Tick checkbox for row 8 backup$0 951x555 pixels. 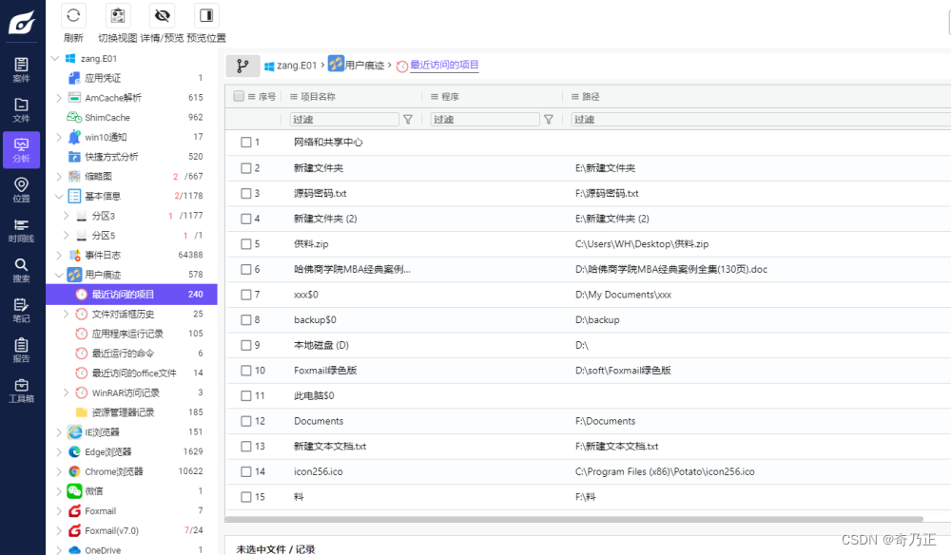pyautogui.click(x=245, y=320)
